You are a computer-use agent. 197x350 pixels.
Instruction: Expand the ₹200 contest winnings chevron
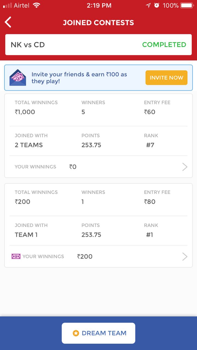point(185,256)
